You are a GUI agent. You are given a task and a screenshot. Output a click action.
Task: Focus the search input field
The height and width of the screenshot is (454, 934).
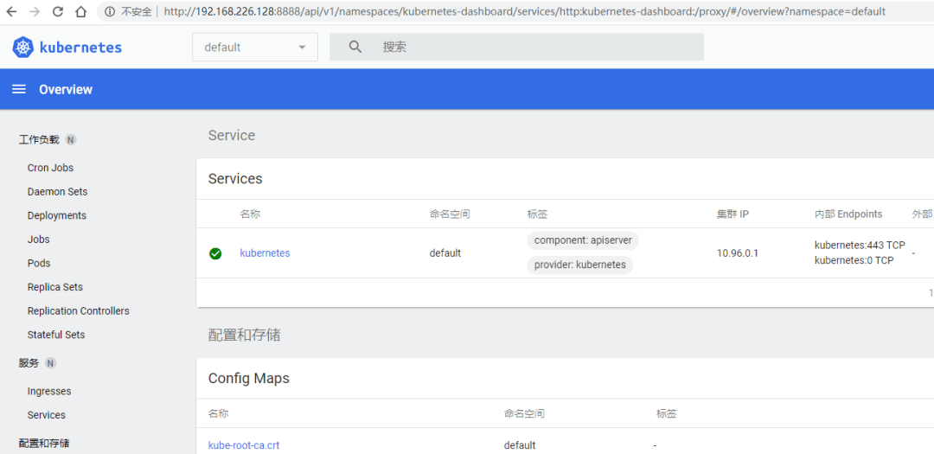(517, 47)
